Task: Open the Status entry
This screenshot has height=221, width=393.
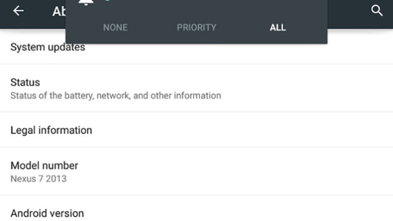Action: [197, 89]
